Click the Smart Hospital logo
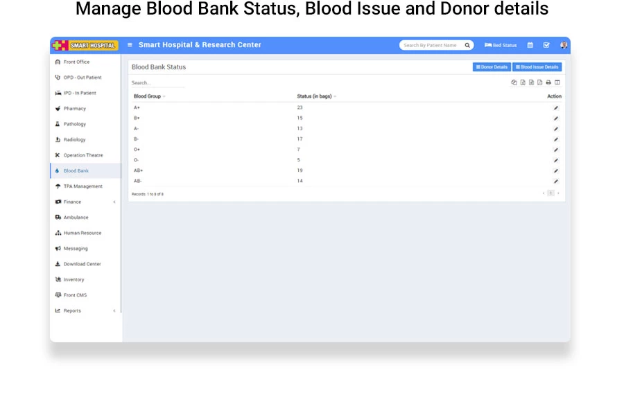624x397 pixels. [85, 45]
